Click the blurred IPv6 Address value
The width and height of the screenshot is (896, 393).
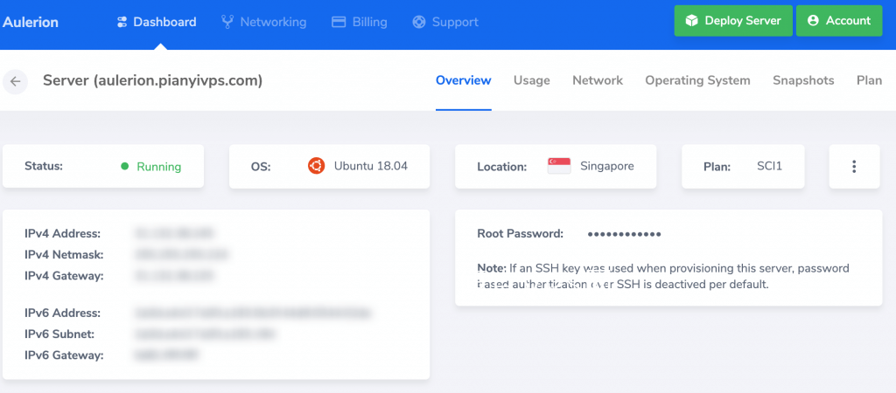point(252,313)
